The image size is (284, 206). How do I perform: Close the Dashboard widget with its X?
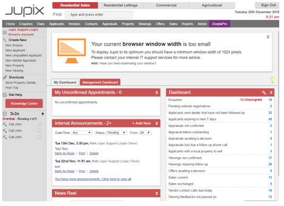click(271, 92)
